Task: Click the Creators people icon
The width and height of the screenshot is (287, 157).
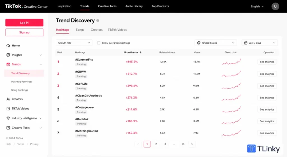Action: pos(8,99)
